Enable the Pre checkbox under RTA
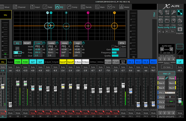 click(113, 46)
